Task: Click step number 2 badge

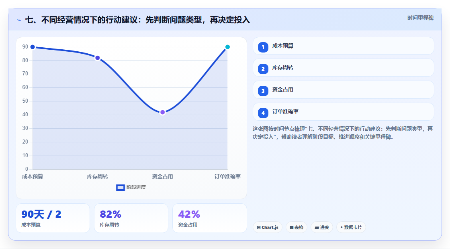Action: (263, 69)
